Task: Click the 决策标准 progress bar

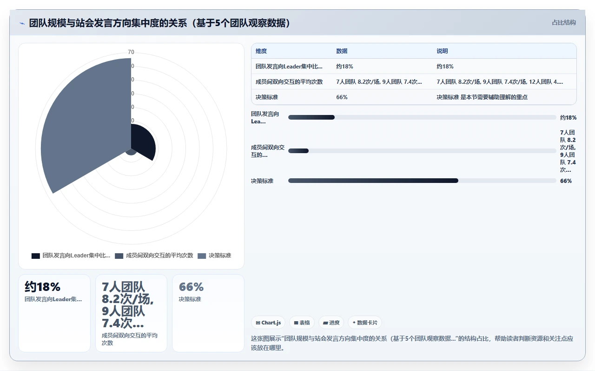Action: pos(422,181)
